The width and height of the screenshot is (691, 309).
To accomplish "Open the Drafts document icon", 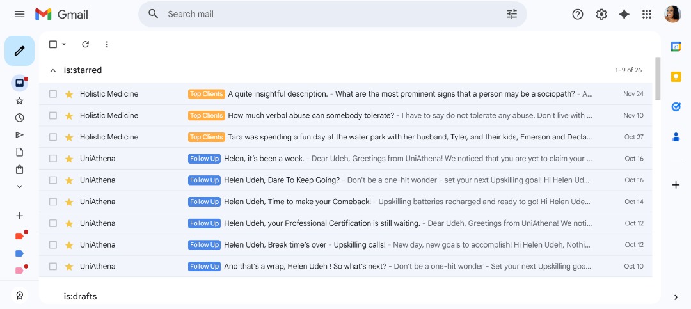I will click(19, 152).
